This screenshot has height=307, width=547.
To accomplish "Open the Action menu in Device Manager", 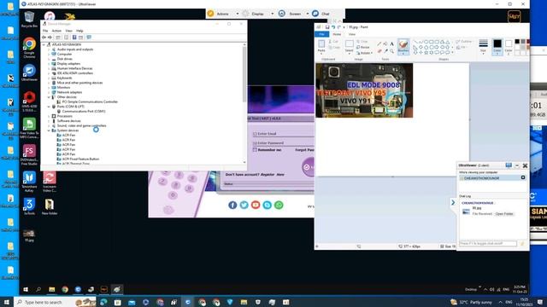I will [56, 31].
